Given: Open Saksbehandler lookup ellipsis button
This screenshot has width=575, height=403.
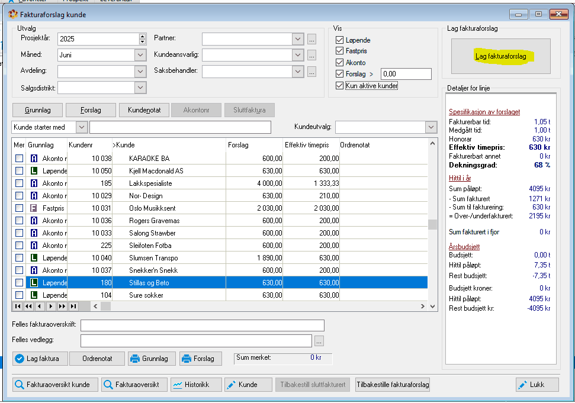Looking at the screenshot, I should 311,72.
